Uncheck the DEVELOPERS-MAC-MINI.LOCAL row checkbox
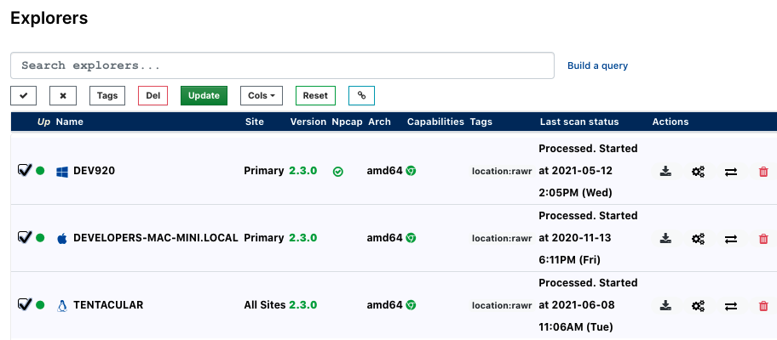Viewport: 777px width, 340px height. pos(24,238)
